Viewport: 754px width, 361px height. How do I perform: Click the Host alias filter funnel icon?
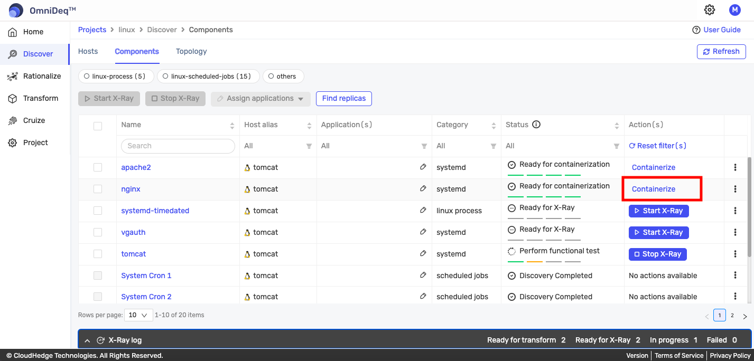tap(309, 146)
